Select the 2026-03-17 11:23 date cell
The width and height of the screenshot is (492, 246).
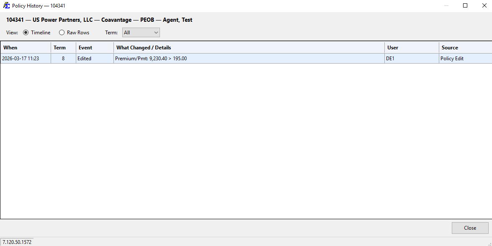[26, 59]
